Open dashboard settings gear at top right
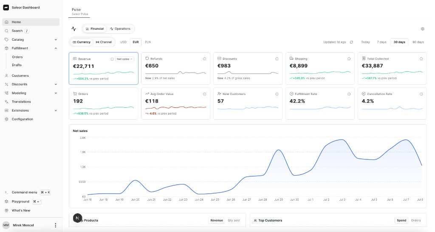The image size is (435, 232). (423, 29)
